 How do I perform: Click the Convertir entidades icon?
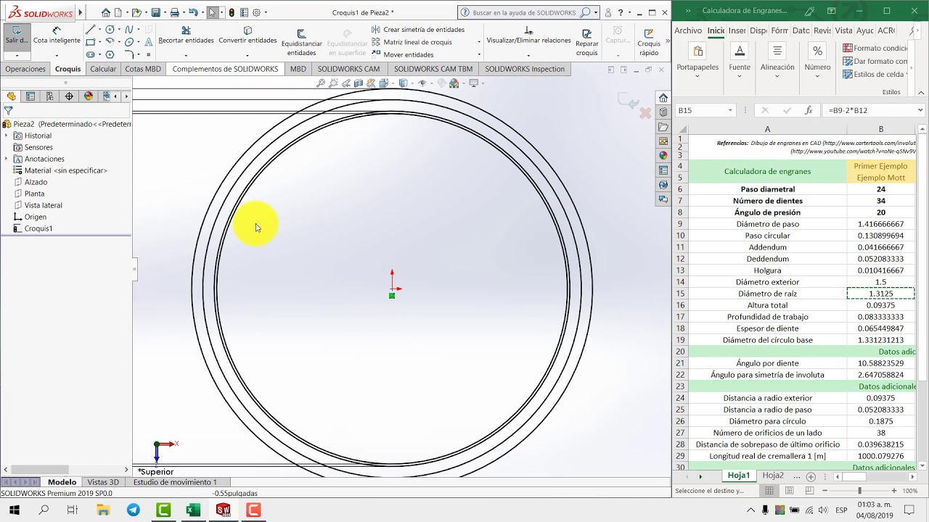[x=247, y=36]
